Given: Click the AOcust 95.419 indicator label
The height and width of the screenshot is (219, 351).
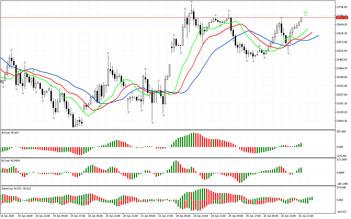Looking at the screenshot, I should (x=10, y=132).
